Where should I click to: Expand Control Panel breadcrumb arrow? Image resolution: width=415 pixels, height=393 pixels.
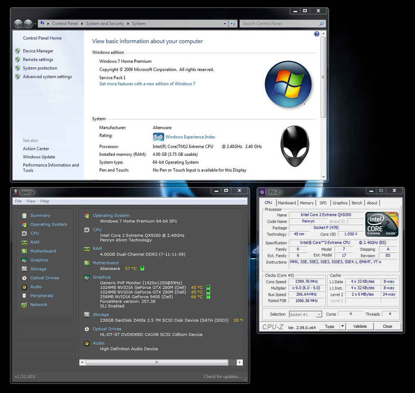coord(82,24)
